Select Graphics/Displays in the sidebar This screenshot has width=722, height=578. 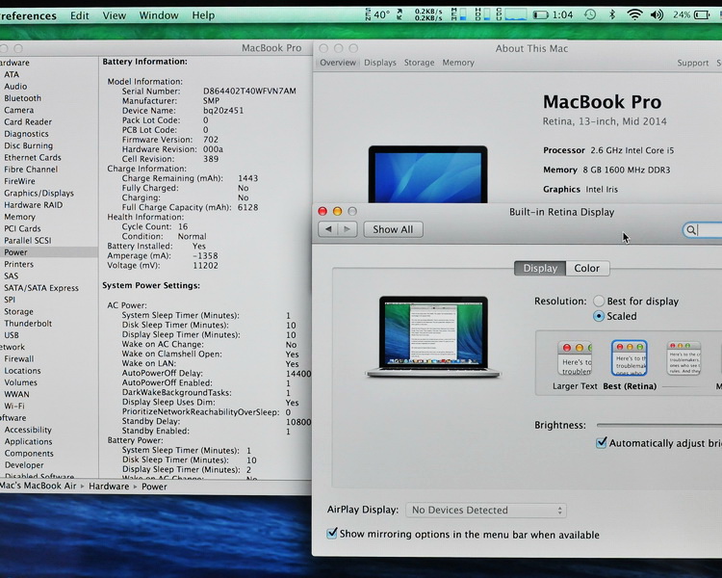(x=39, y=193)
